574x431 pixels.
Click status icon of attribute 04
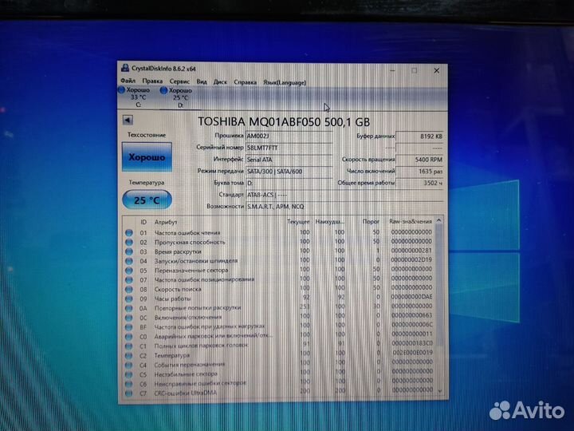(129, 261)
